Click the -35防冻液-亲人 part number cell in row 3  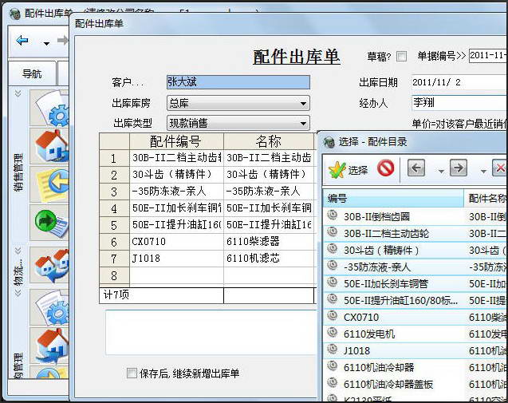point(176,192)
